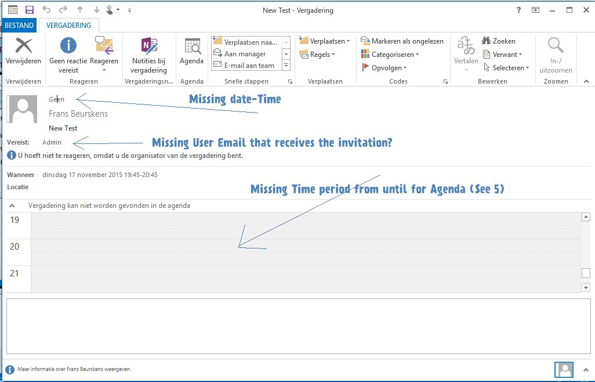
Task: Click Markeren als ongelezen
Action: 402,41
